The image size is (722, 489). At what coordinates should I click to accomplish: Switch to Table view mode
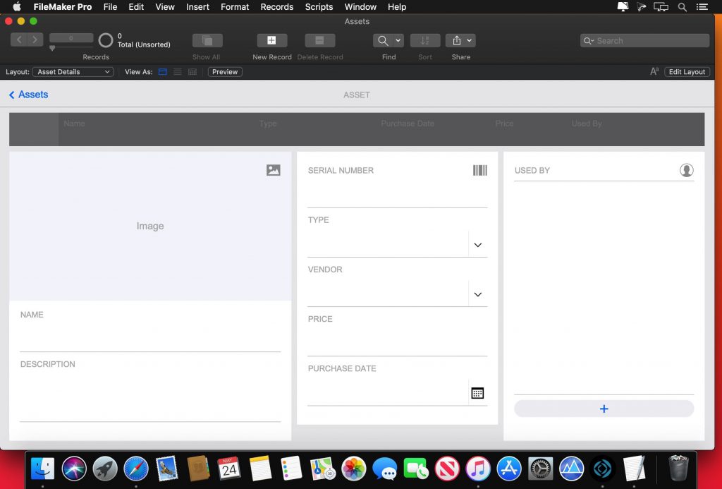click(192, 71)
